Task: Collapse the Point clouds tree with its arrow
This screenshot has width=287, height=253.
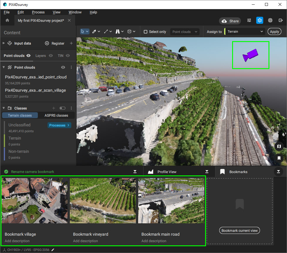Action: tap(3, 67)
